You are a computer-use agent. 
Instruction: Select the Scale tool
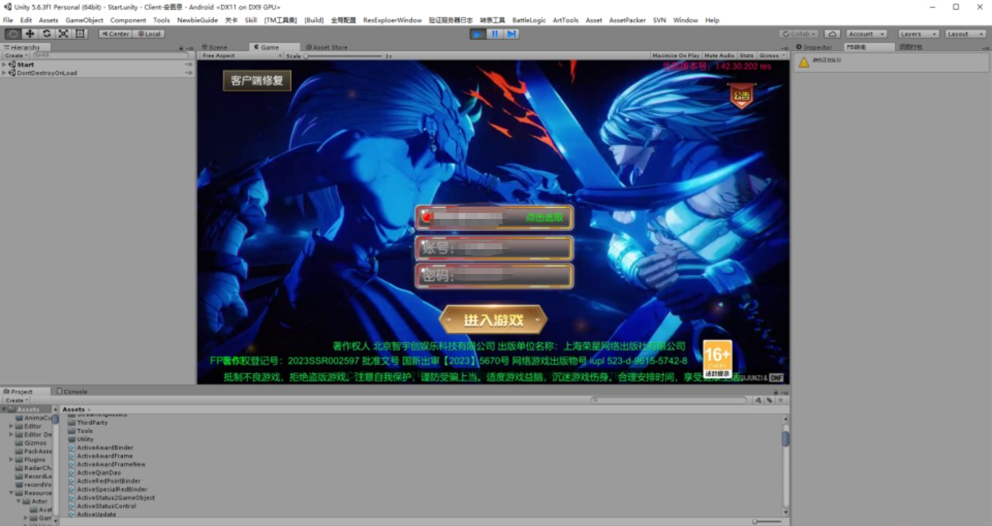click(x=63, y=34)
